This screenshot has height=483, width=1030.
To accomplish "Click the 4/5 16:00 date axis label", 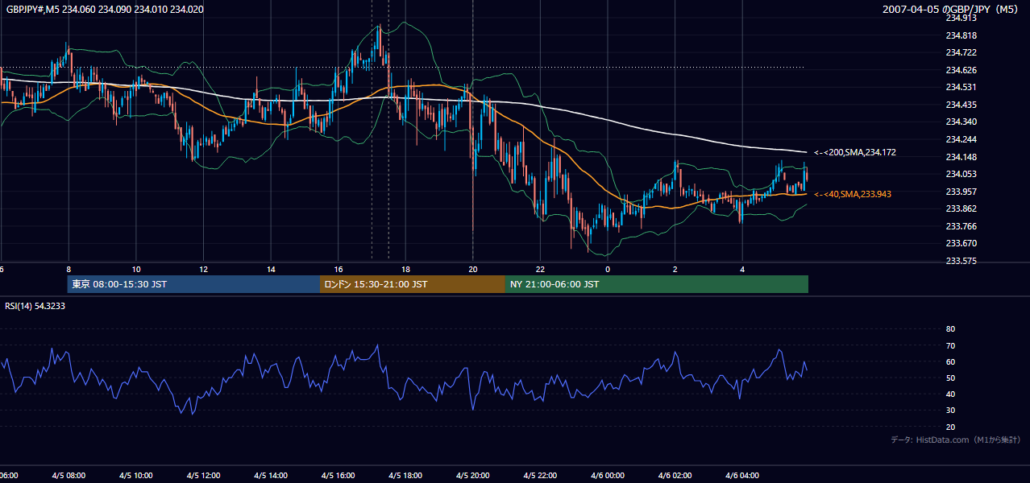I will (x=338, y=476).
